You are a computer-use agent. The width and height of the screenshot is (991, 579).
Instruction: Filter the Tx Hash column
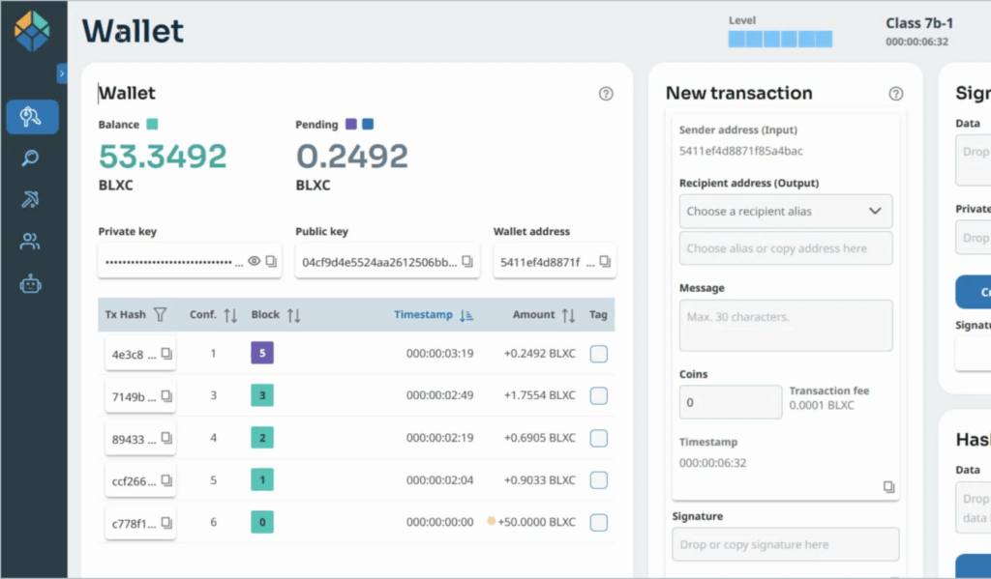[161, 315]
